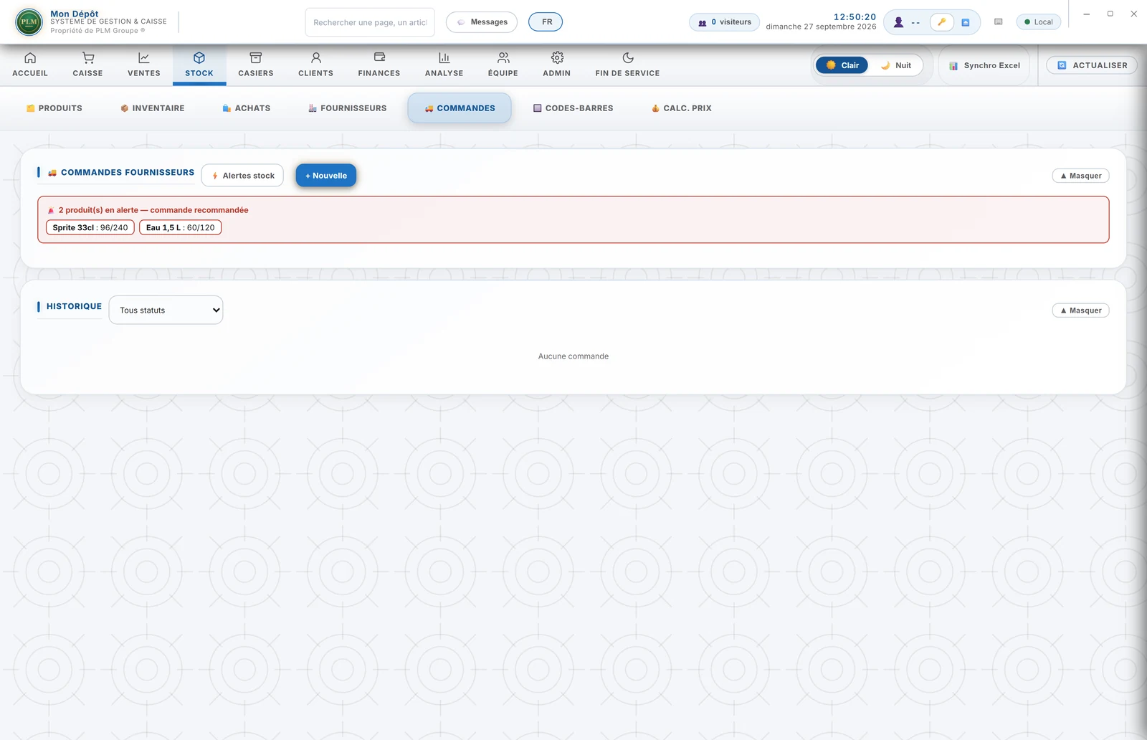1147x740 pixels.
Task: Go to Accueil home icon
Action: pyautogui.click(x=30, y=58)
